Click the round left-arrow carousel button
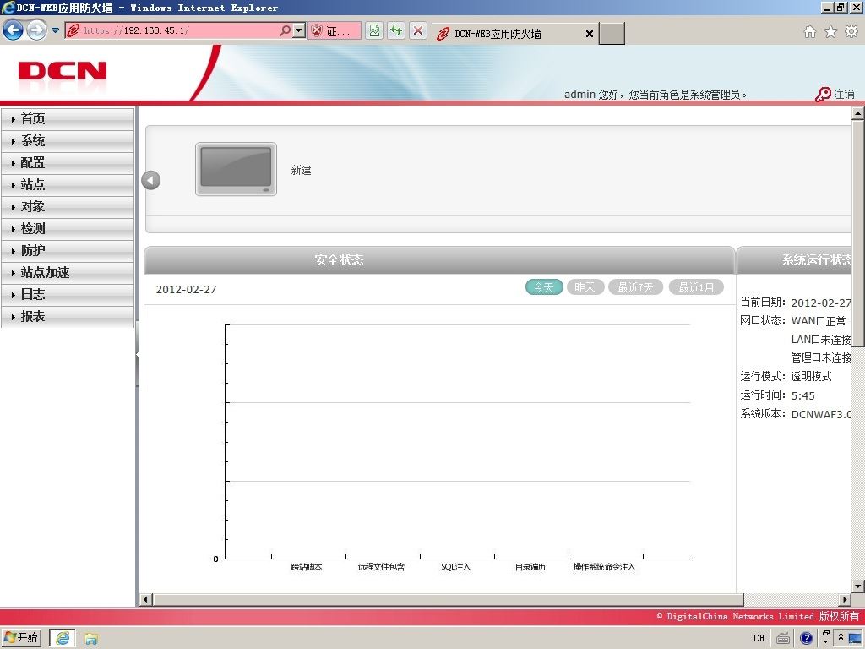Viewport: 865px width, 649px height. coord(150,180)
